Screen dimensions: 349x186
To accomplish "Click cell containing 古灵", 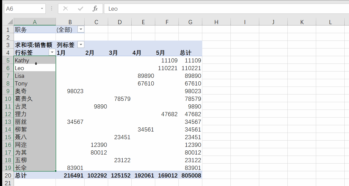I will (35, 106).
